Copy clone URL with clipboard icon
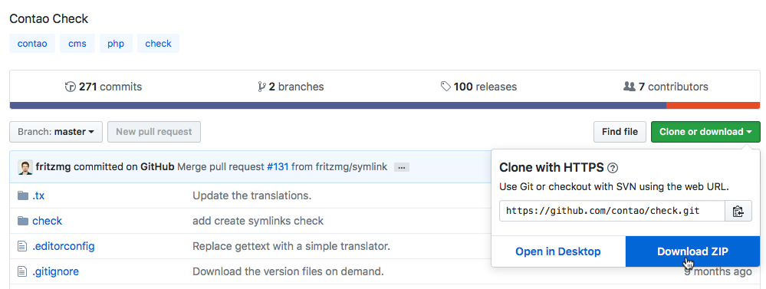The image size is (766, 289). (x=738, y=211)
